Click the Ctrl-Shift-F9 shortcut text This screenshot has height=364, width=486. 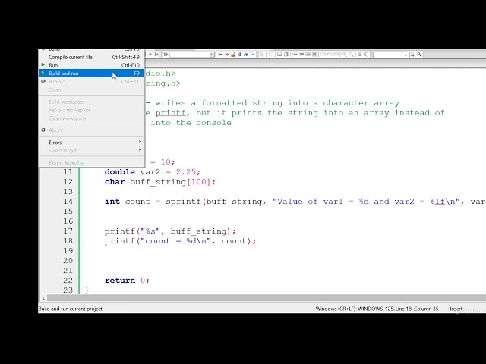(x=126, y=57)
